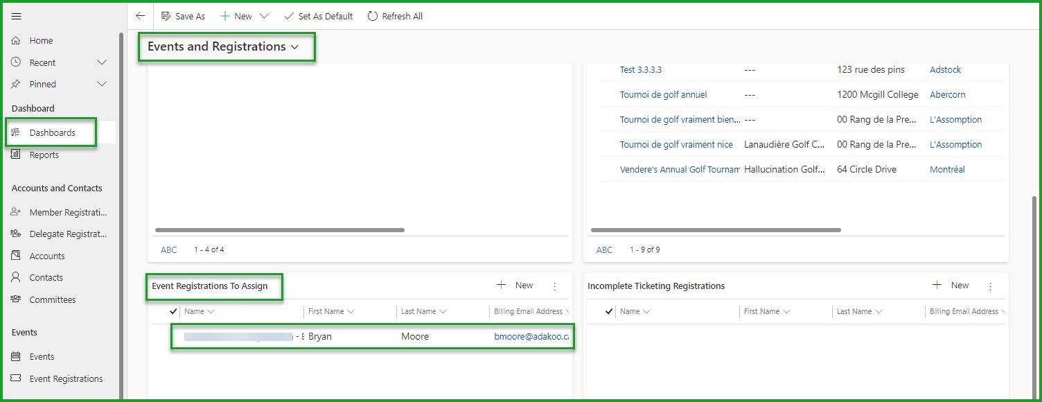The width and height of the screenshot is (1042, 402).
Task: Select Dashboards in the sidebar
Action: (x=52, y=133)
